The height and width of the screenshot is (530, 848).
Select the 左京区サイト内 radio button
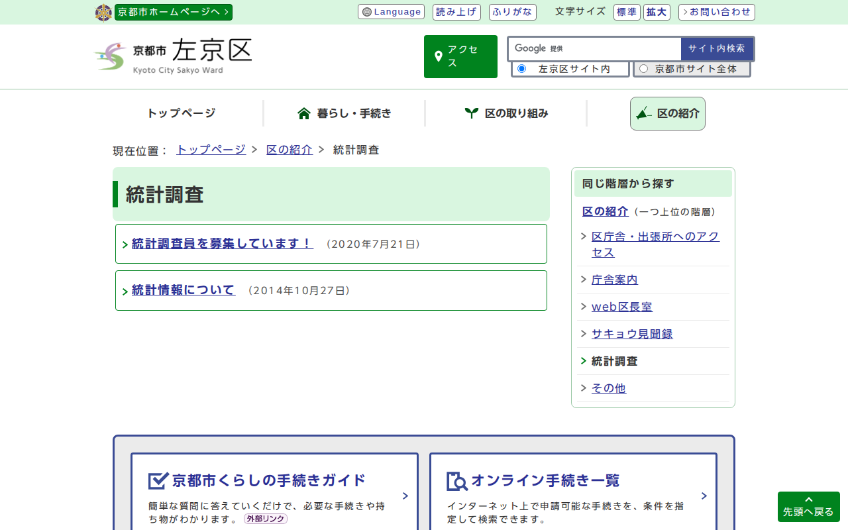pyautogui.click(x=521, y=69)
